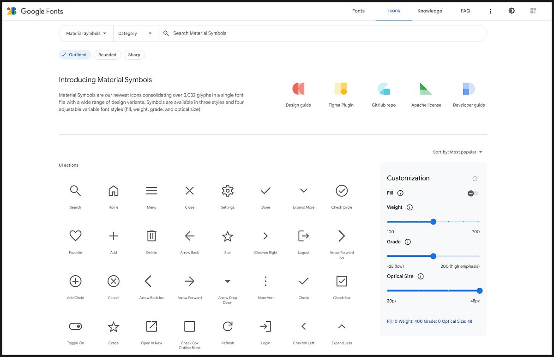Select the Rounded style chip
This screenshot has height=357, width=554.
107,55
